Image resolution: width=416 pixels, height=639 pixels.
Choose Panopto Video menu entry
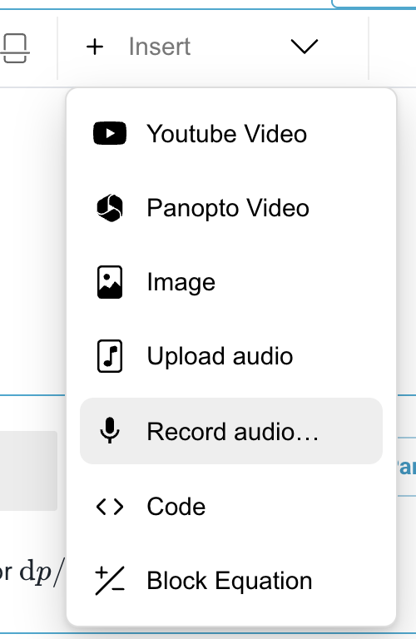click(231, 208)
